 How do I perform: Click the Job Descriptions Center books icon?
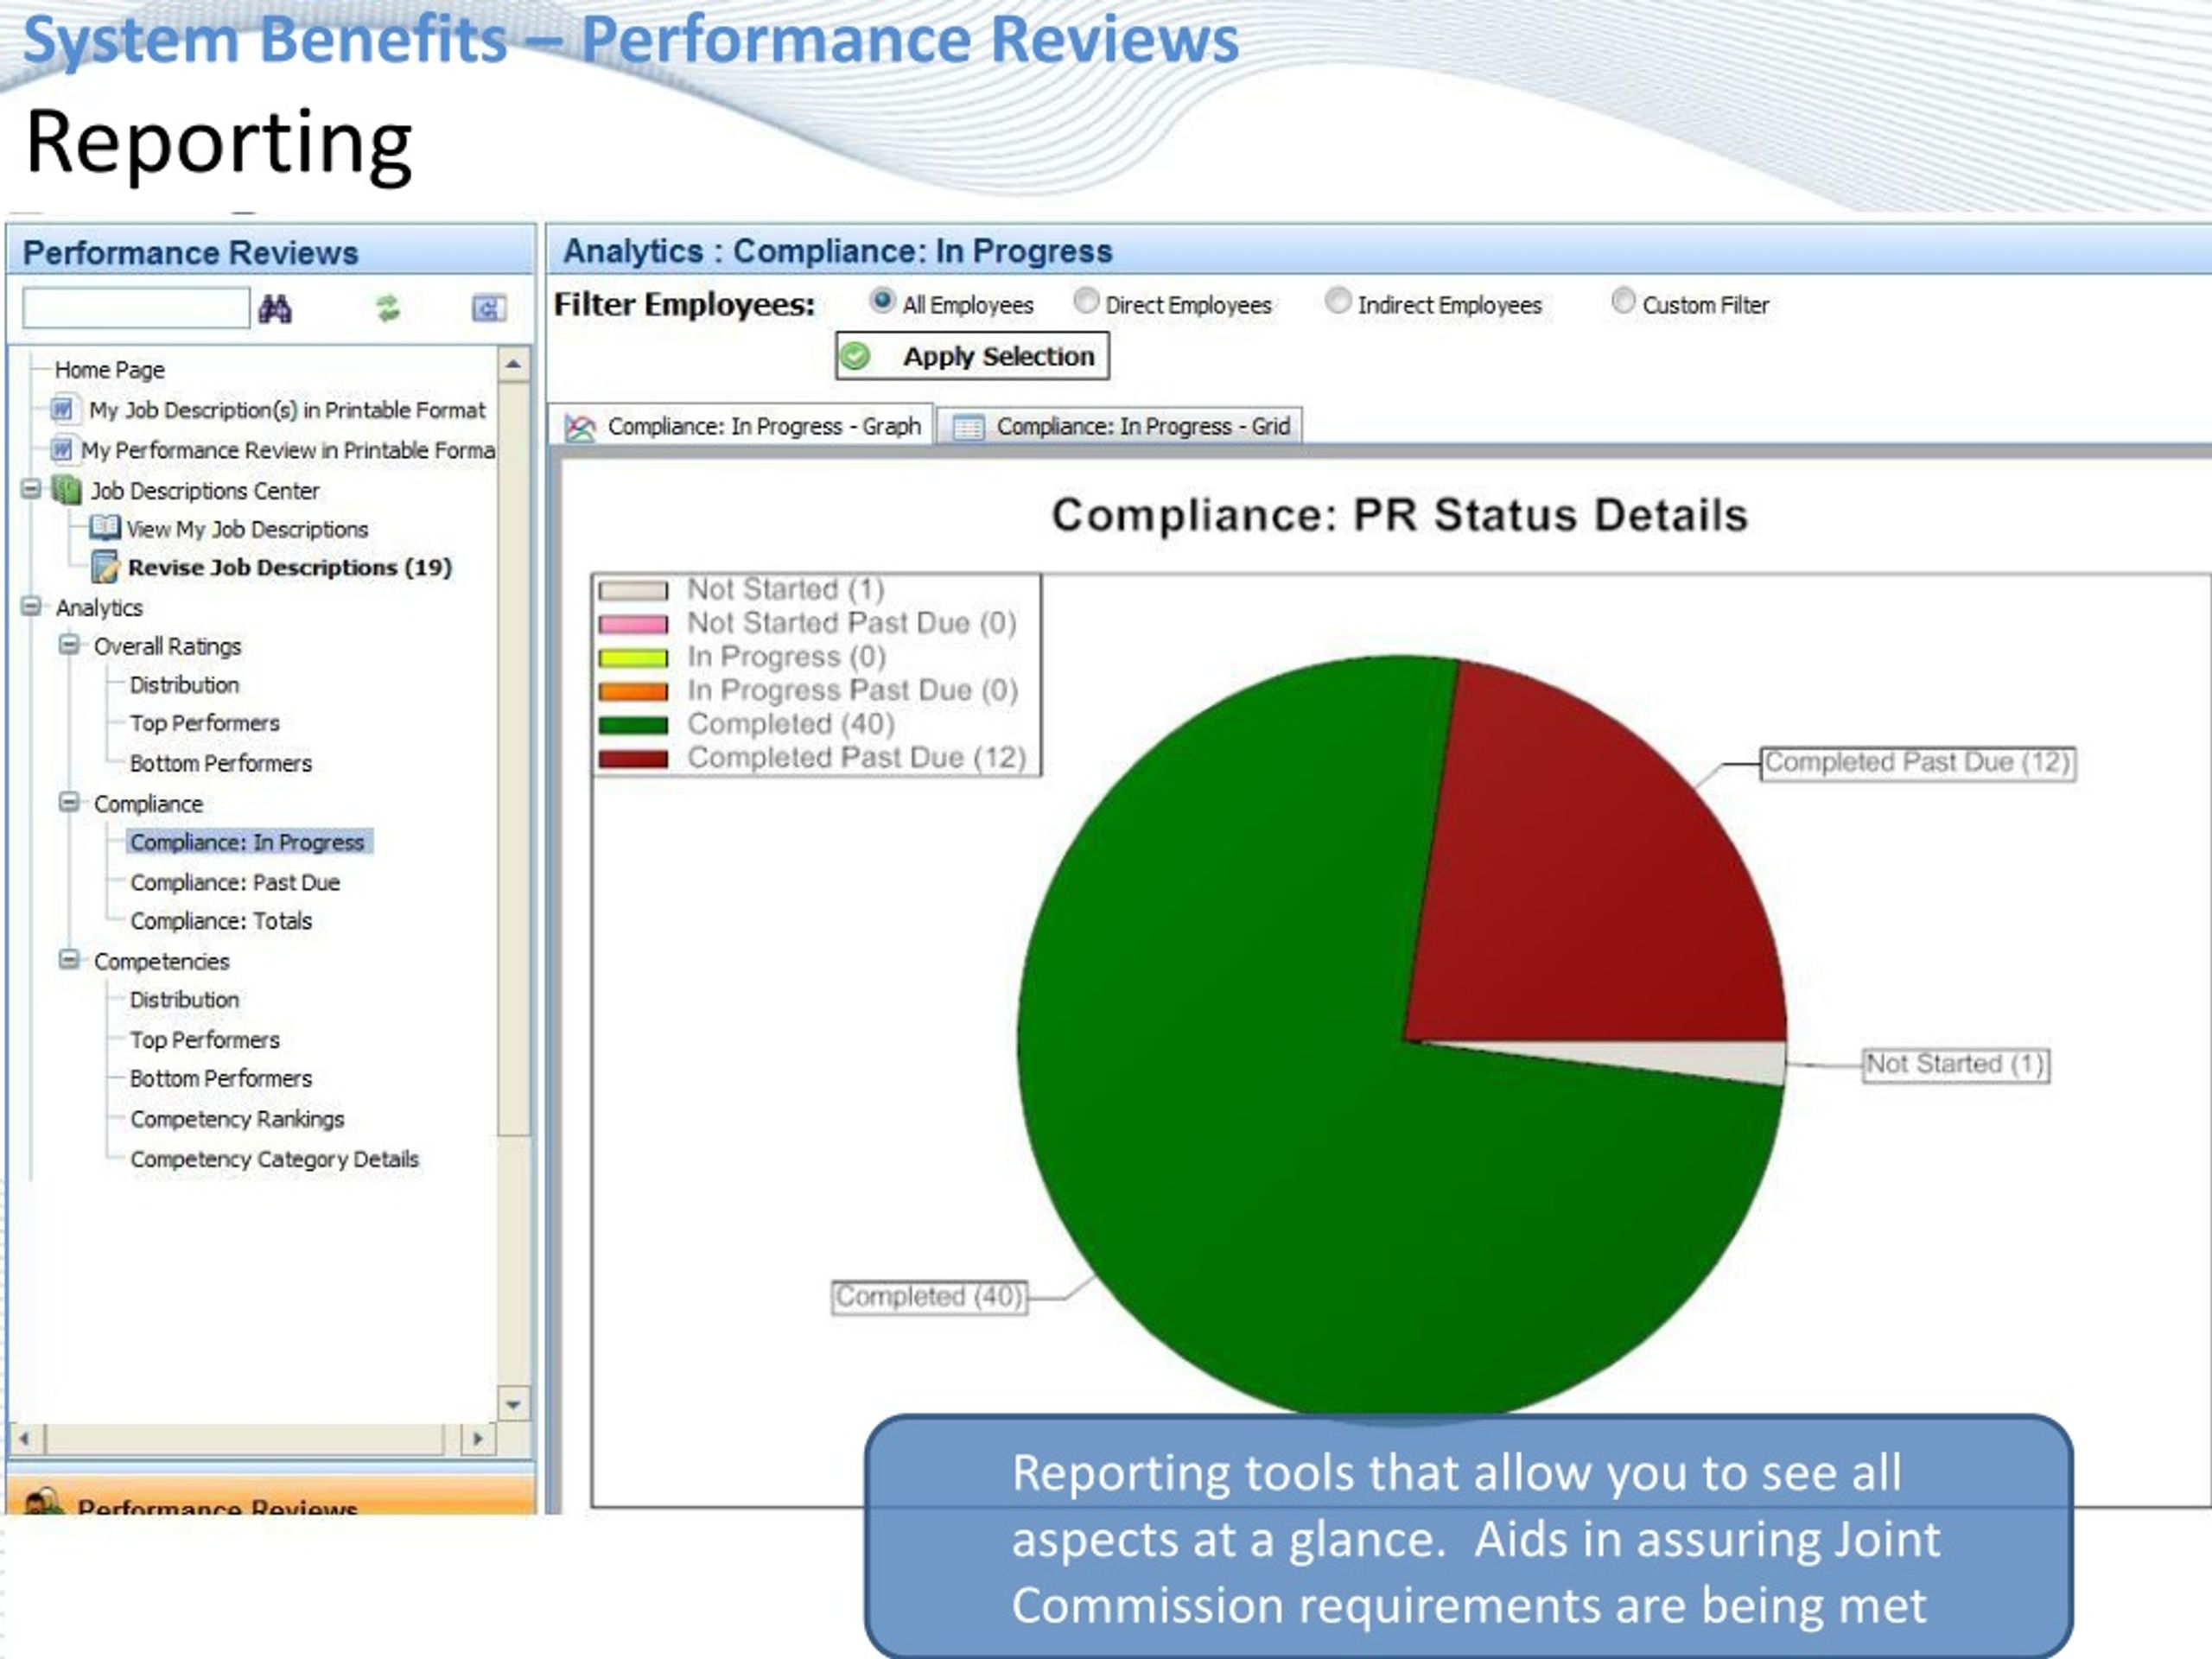67,490
